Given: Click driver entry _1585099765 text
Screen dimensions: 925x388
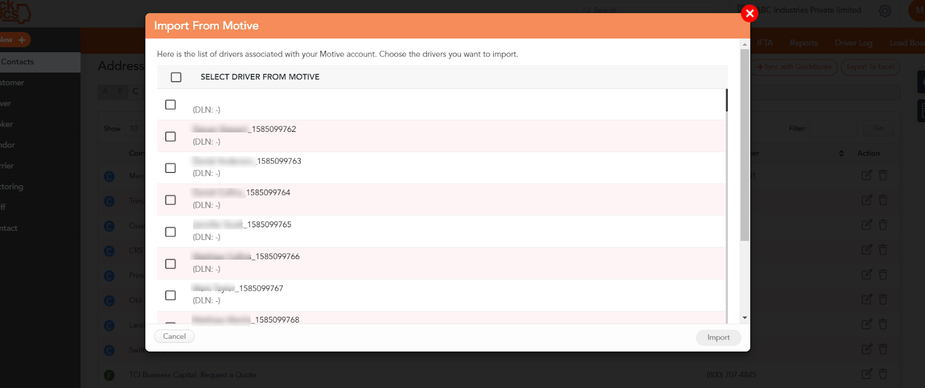Looking at the screenshot, I should [242, 224].
